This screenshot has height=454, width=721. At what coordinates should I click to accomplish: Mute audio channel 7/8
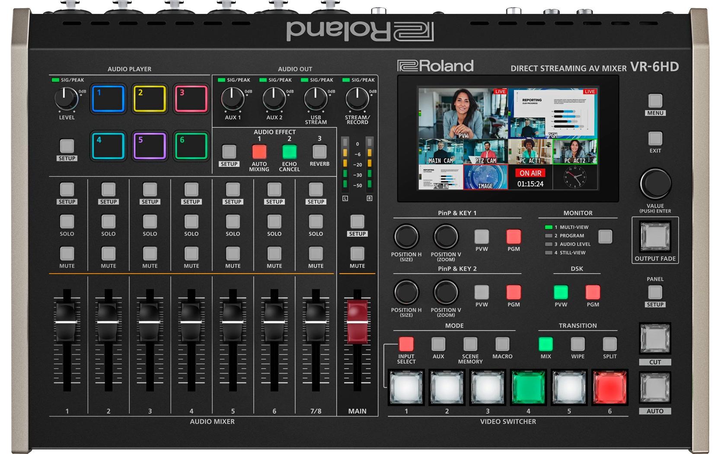pyautogui.click(x=316, y=253)
